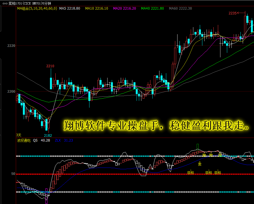Click the cyan 2182 low price label
The image size is (254, 204).
pos(48,135)
